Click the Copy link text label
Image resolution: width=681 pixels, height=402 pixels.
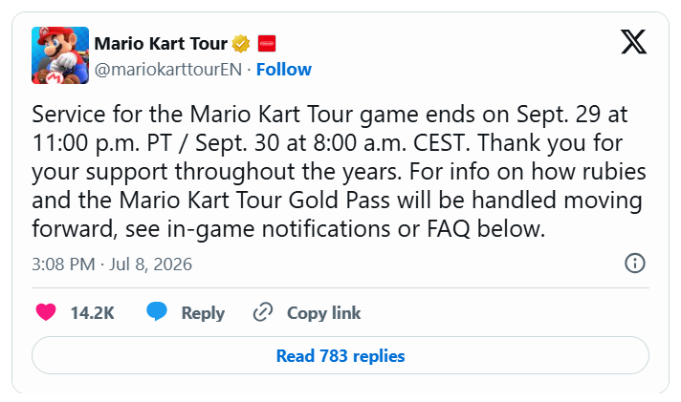(323, 313)
